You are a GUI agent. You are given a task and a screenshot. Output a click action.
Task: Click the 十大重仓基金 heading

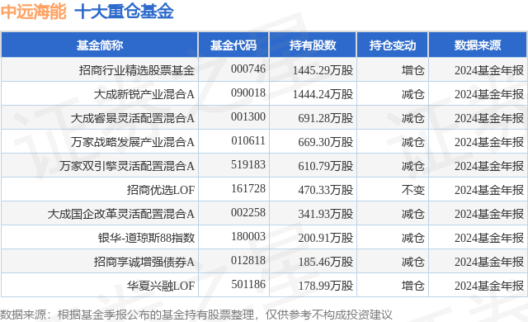click(x=124, y=12)
